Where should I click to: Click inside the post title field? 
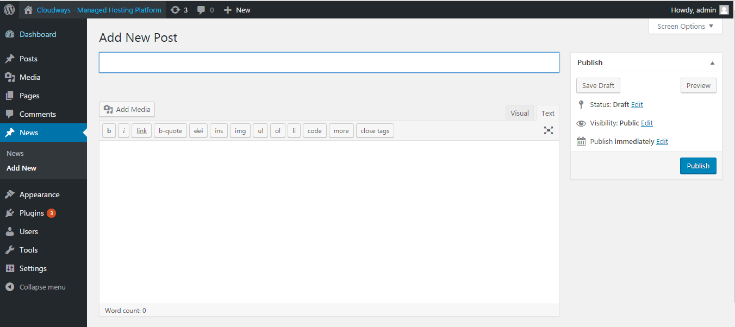[328, 62]
